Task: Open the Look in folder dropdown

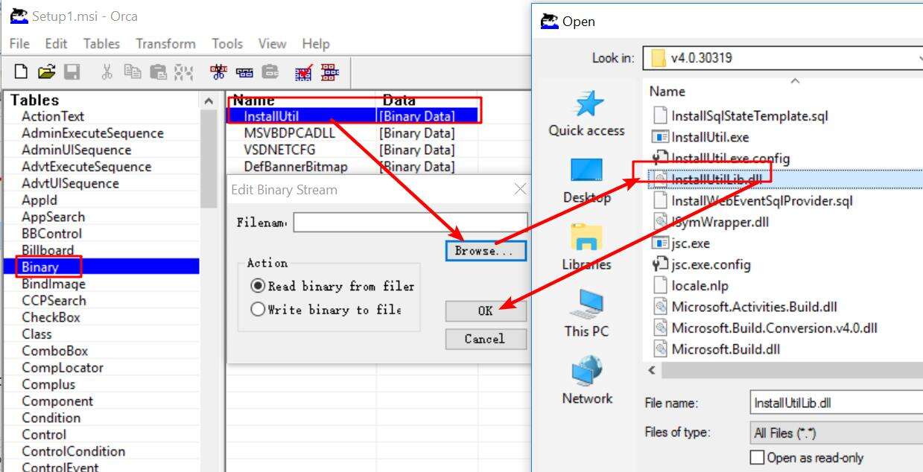Action: pyautogui.click(x=783, y=58)
